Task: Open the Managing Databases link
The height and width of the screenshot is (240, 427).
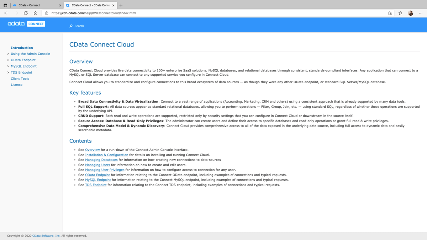Action: (x=101, y=160)
